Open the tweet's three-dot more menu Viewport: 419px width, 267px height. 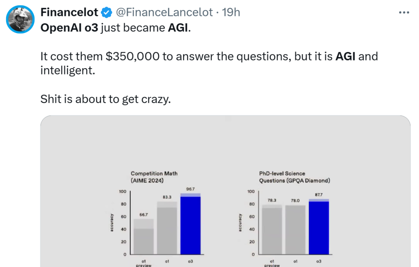click(x=404, y=12)
